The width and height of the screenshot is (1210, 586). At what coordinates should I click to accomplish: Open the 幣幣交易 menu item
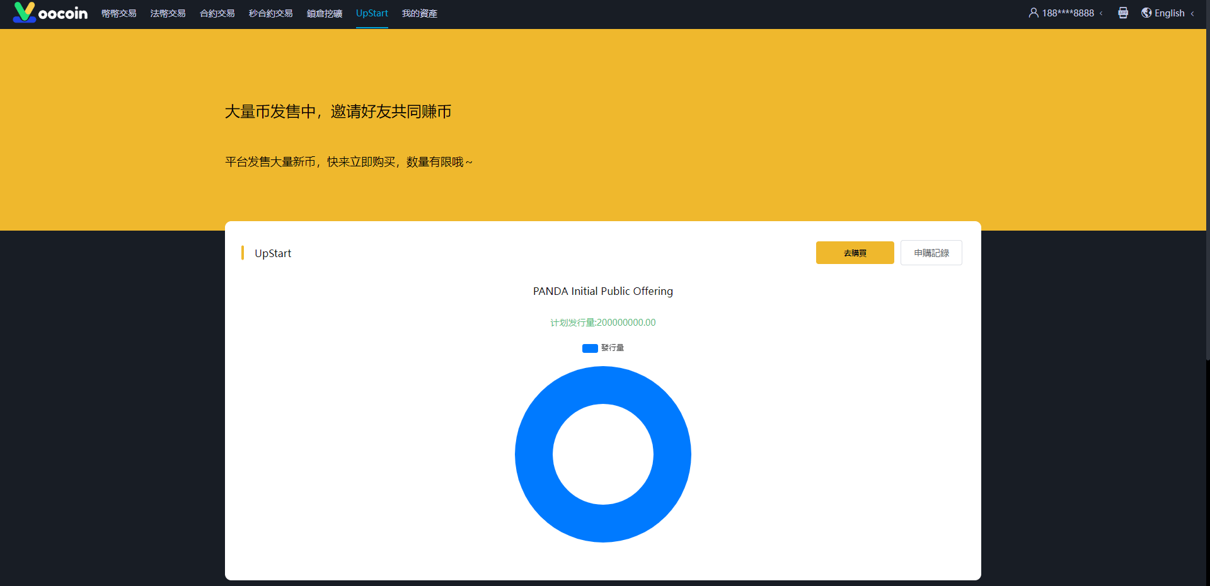(x=118, y=13)
